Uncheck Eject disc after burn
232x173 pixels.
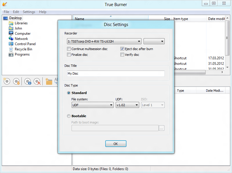122,49
